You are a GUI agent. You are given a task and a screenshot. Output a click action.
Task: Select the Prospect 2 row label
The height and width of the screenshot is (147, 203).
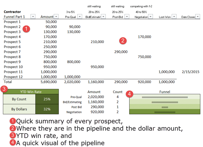[x=12, y=27]
